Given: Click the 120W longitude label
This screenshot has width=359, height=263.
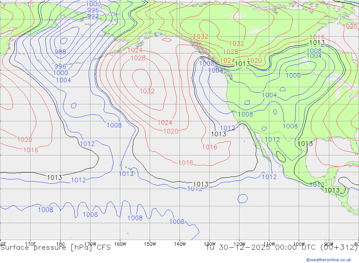Looking at the screenshot, I should point(239,244).
